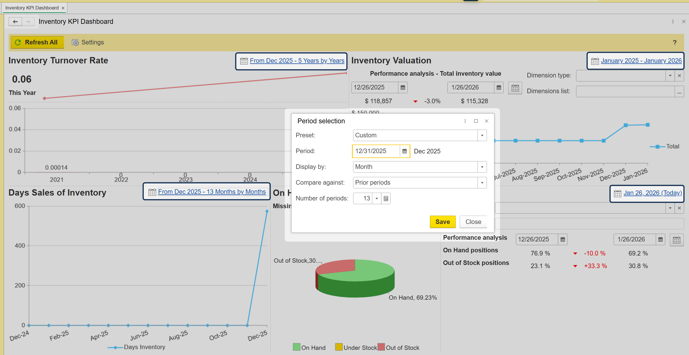The image size is (689, 355).
Task: Click Refresh All button
Action: pyautogui.click(x=37, y=42)
